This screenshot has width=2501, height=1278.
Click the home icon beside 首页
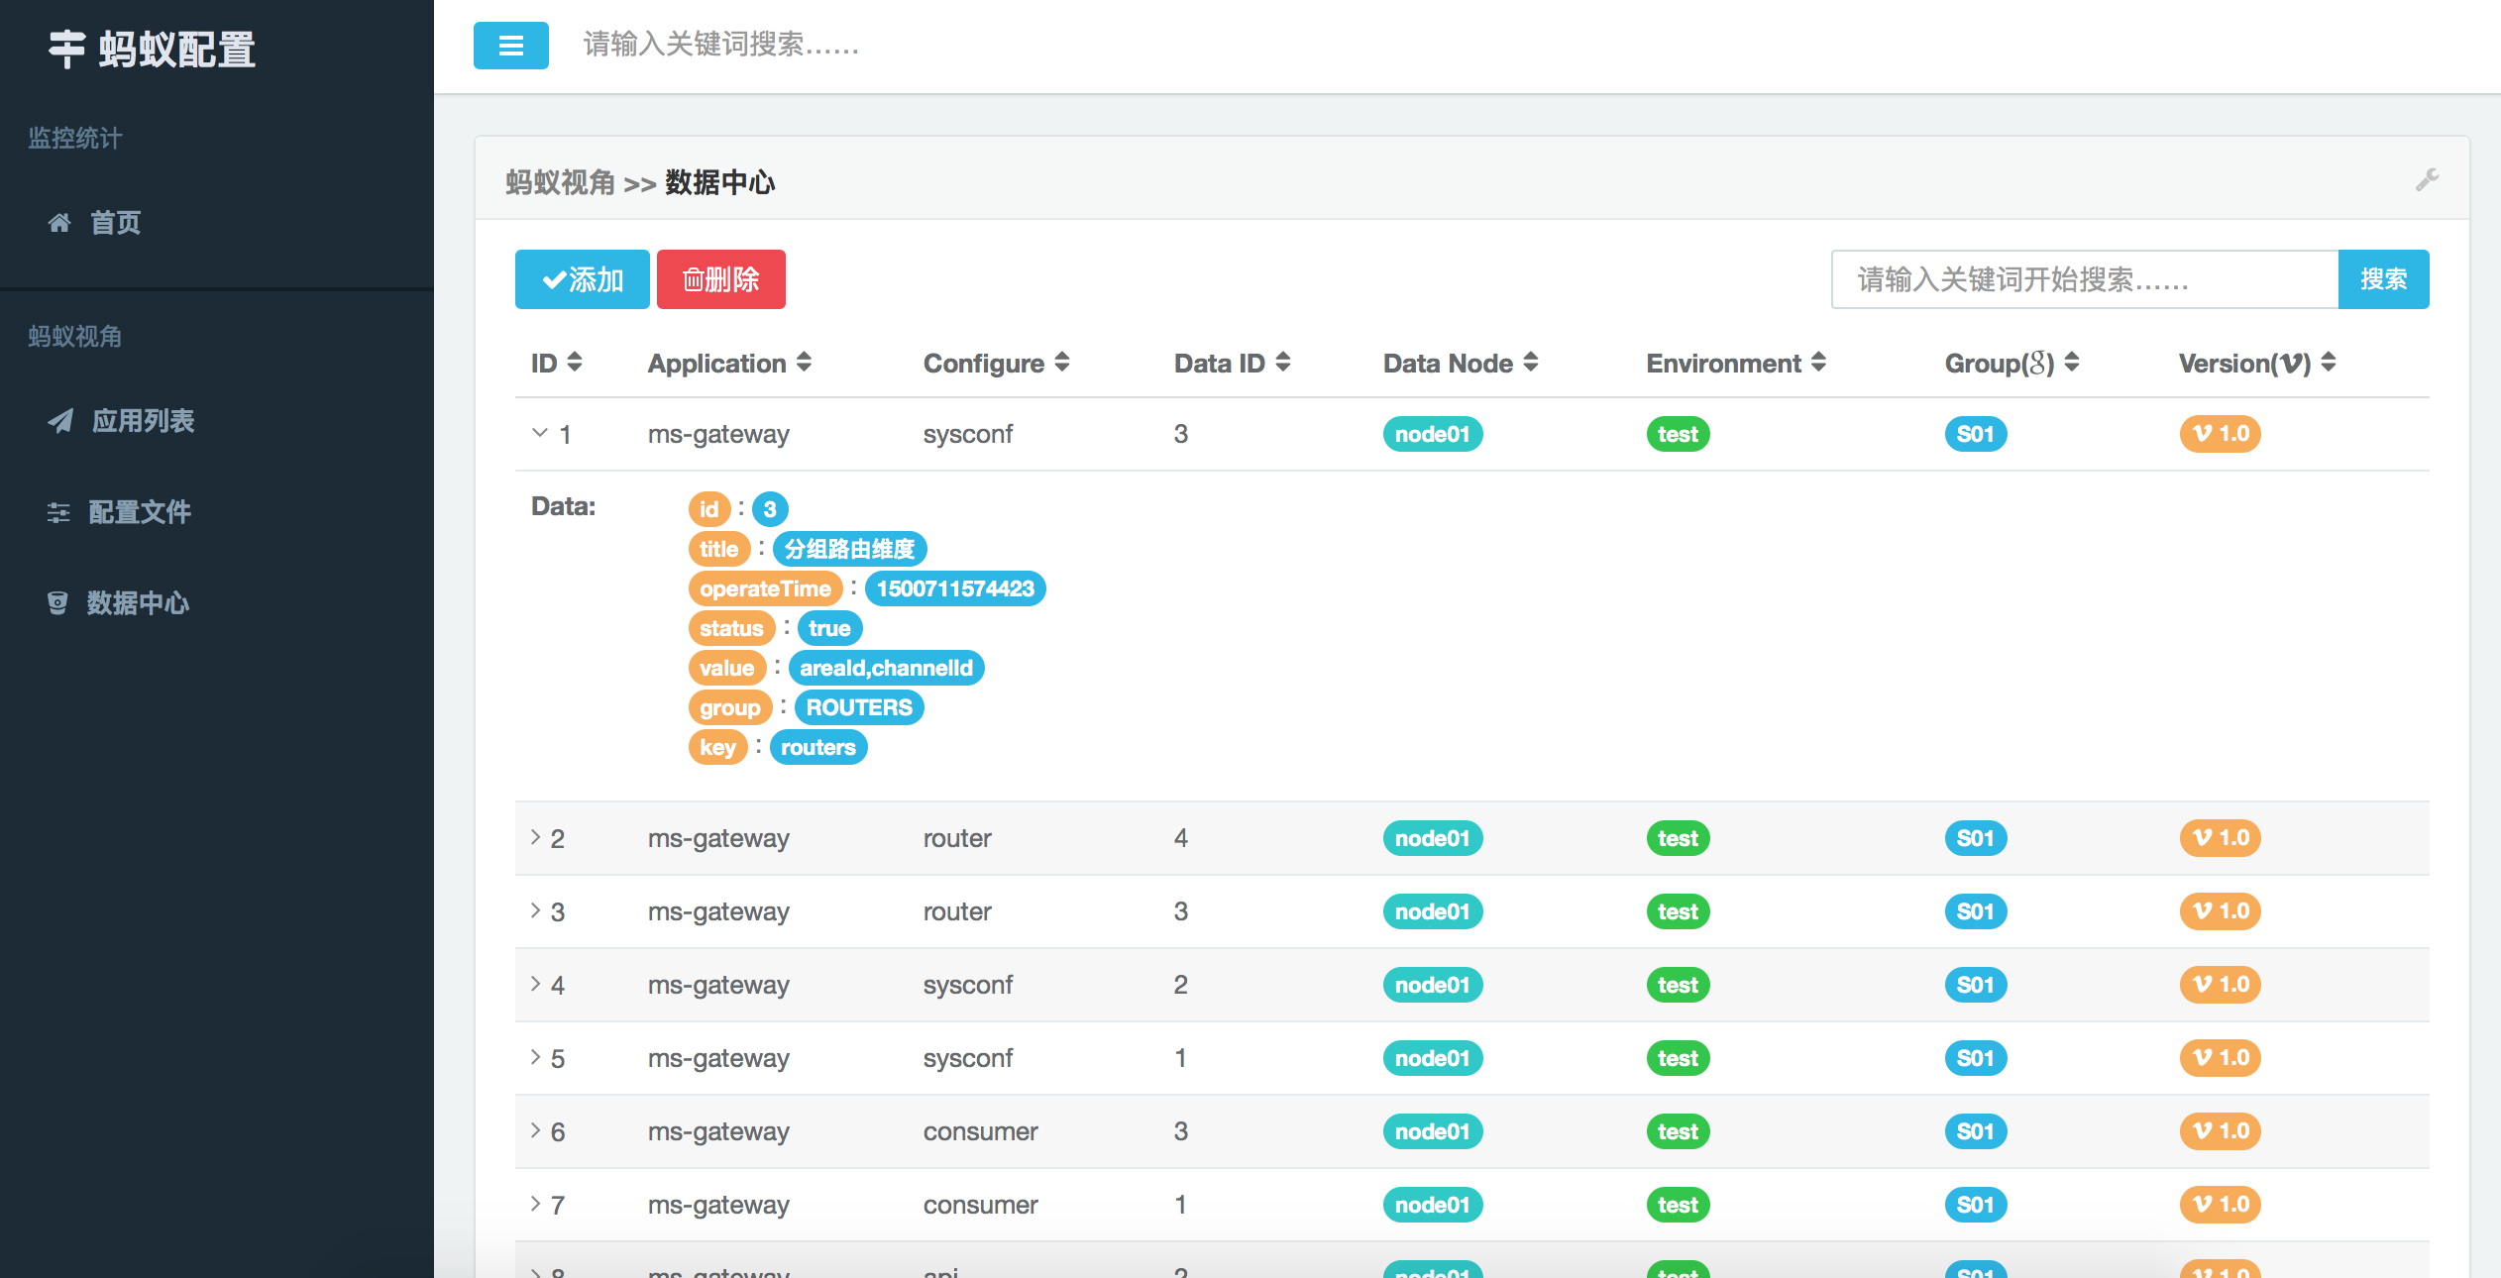pyautogui.click(x=59, y=223)
